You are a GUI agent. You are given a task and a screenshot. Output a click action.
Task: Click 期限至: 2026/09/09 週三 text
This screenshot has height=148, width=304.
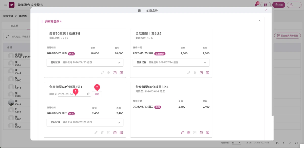tap(150, 91)
